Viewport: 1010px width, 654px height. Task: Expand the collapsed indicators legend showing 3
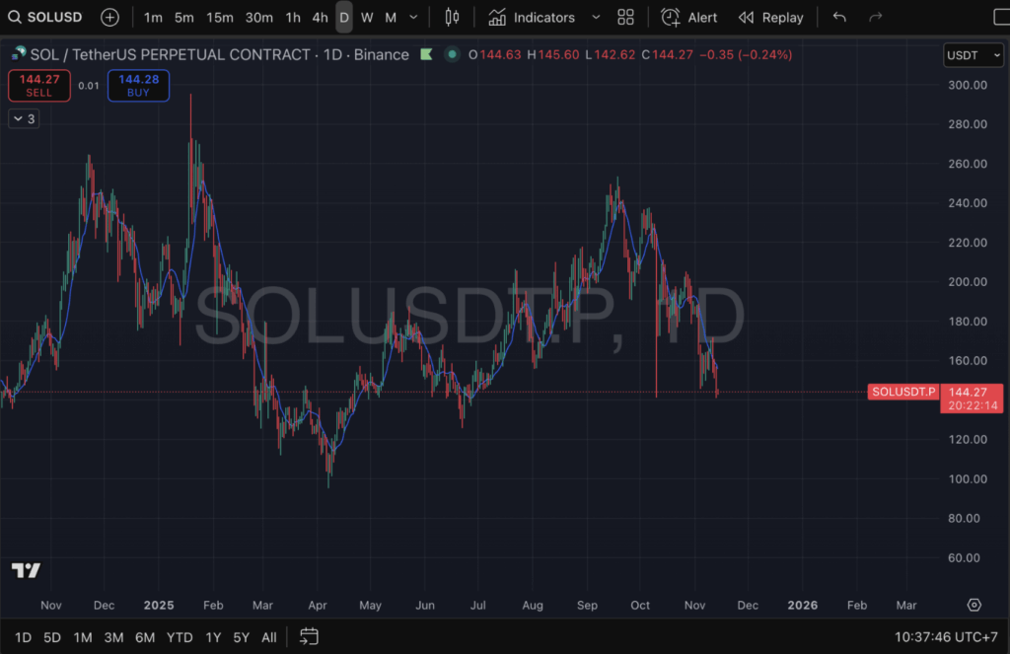click(x=23, y=118)
